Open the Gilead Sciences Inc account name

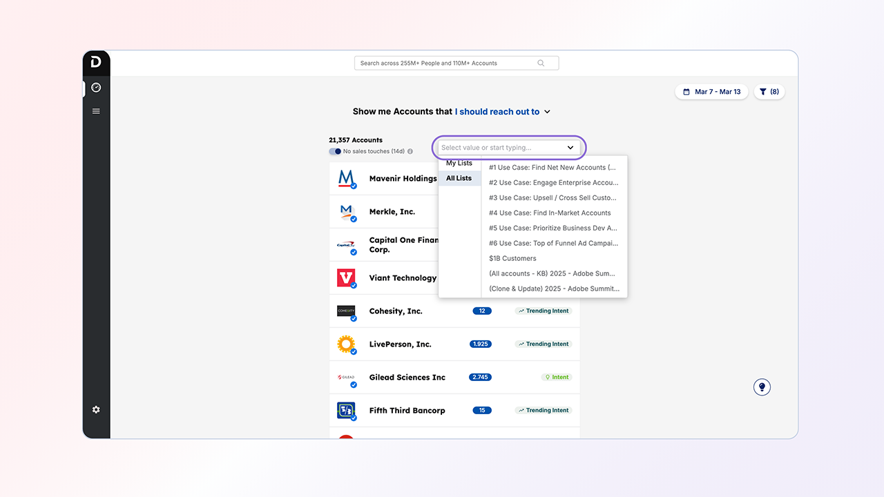[407, 378]
